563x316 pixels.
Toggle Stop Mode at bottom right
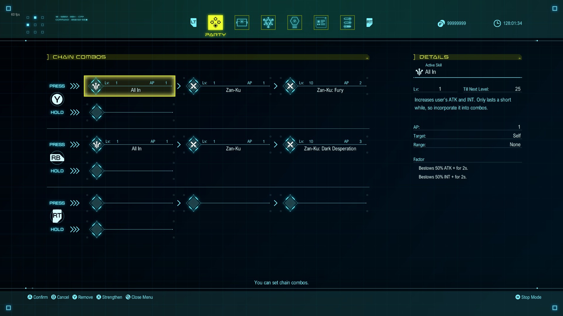click(528, 297)
